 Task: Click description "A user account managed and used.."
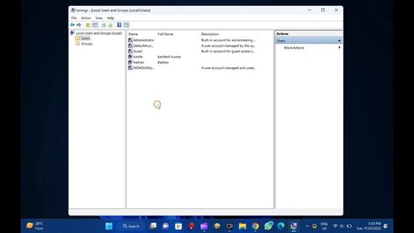tap(228, 68)
